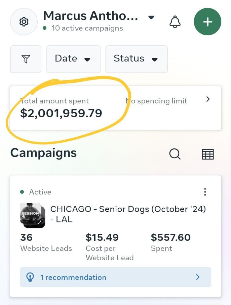Open the CHICAGO - Senior Dogs campaign title

click(x=128, y=214)
